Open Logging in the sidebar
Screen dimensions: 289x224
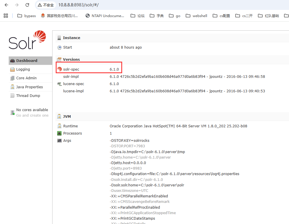pyautogui.click(x=30, y=69)
